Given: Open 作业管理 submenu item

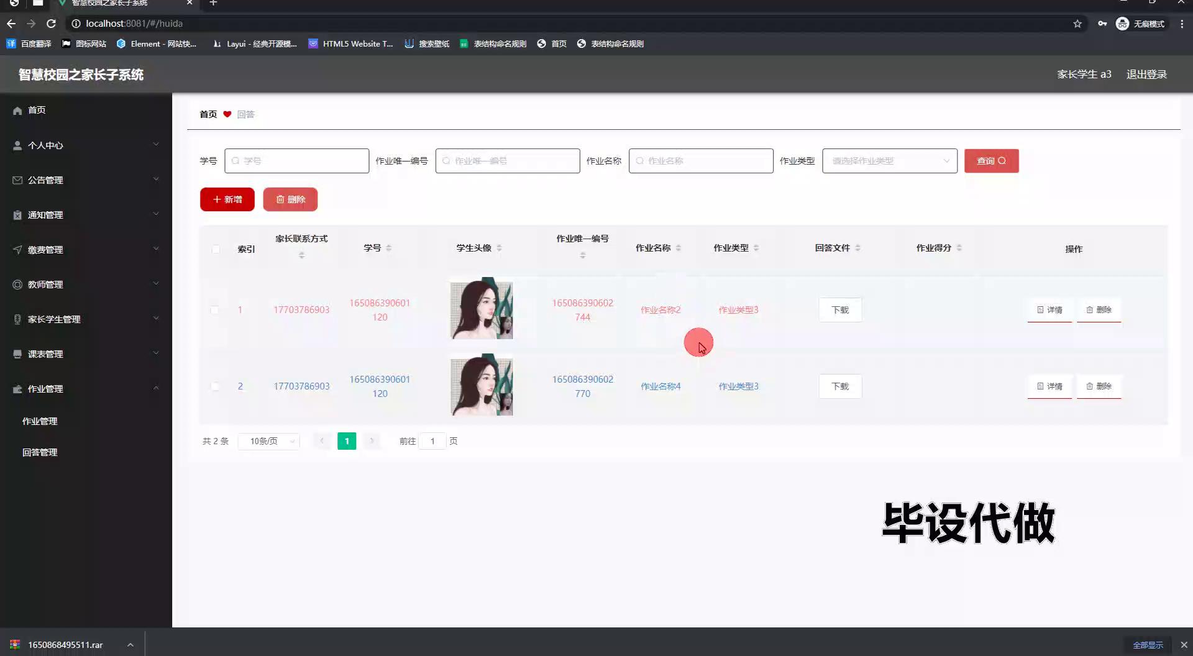Looking at the screenshot, I should point(40,421).
